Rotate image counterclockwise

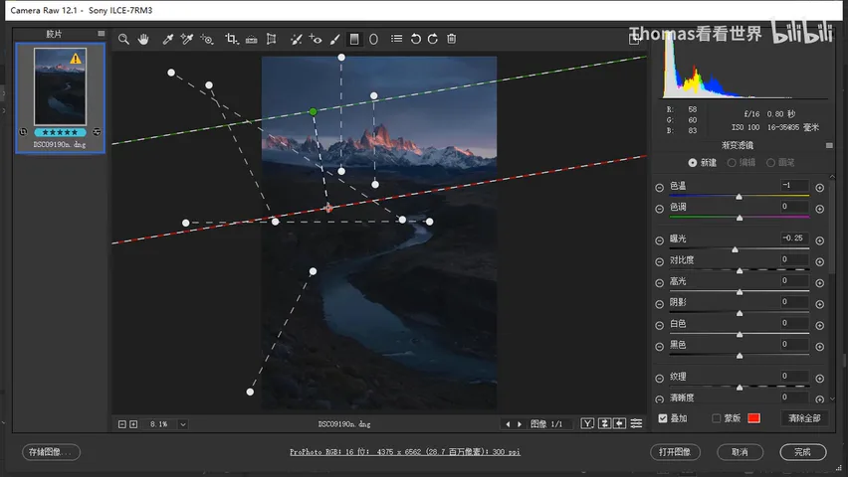pos(415,39)
